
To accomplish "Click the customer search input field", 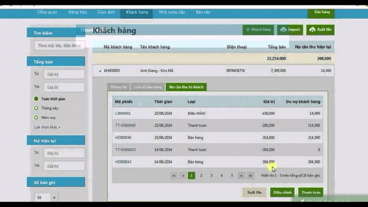I will click(x=59, y=46).
